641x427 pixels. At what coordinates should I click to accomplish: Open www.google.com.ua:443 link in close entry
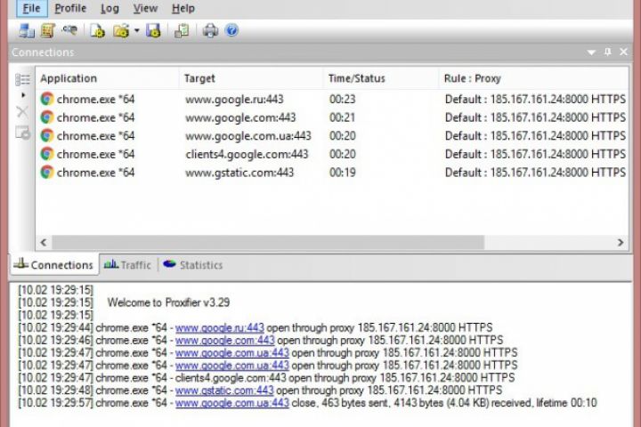point(232,403)
